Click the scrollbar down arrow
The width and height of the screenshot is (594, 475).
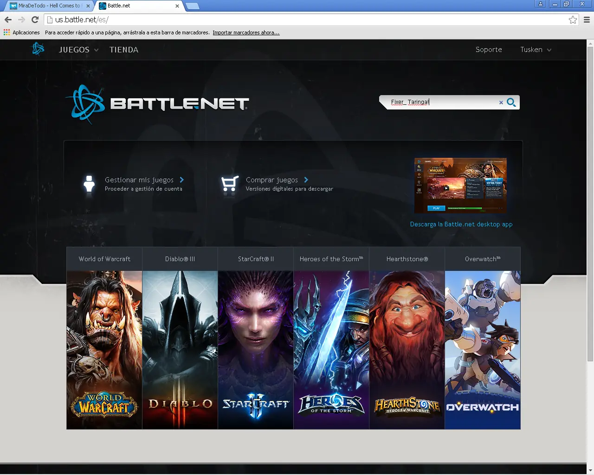click(590, 470)
